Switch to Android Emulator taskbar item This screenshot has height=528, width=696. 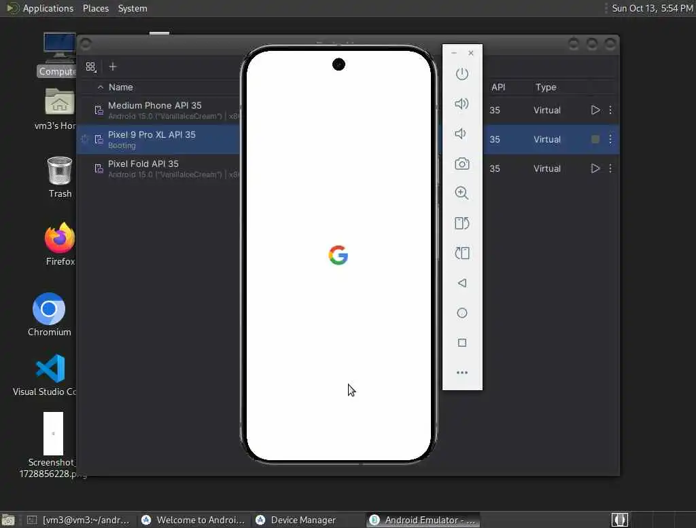(x=423, y=520)
